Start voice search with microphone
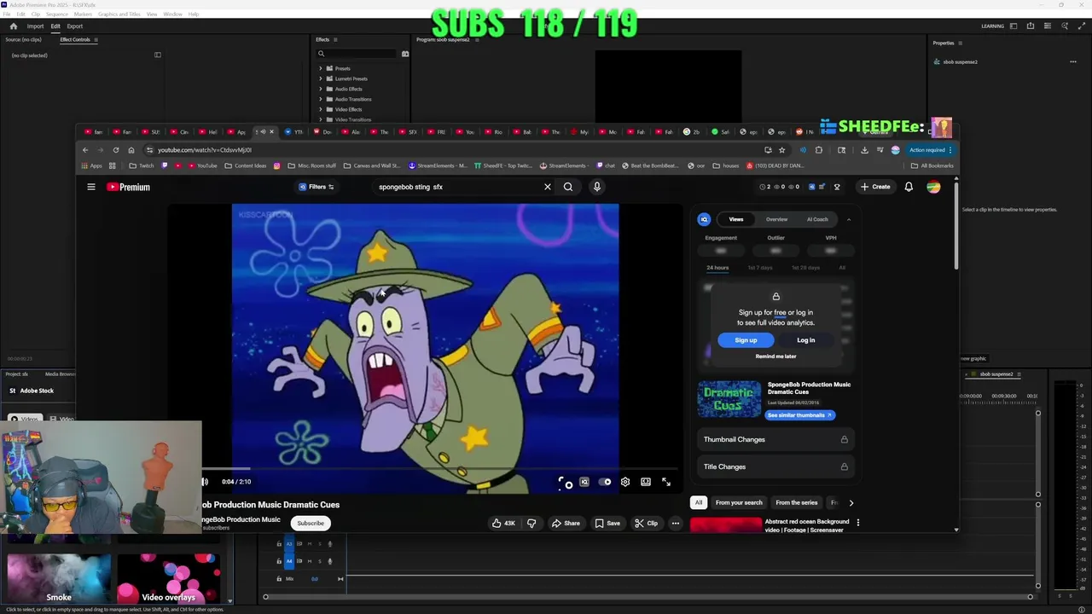Screen dimensions: 1092x614 coord(597,187)
